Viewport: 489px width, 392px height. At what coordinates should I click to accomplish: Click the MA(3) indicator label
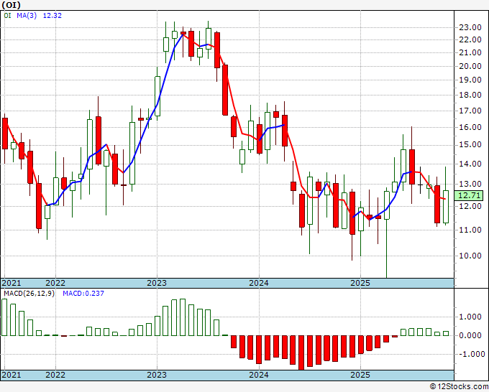click(27, 16)
